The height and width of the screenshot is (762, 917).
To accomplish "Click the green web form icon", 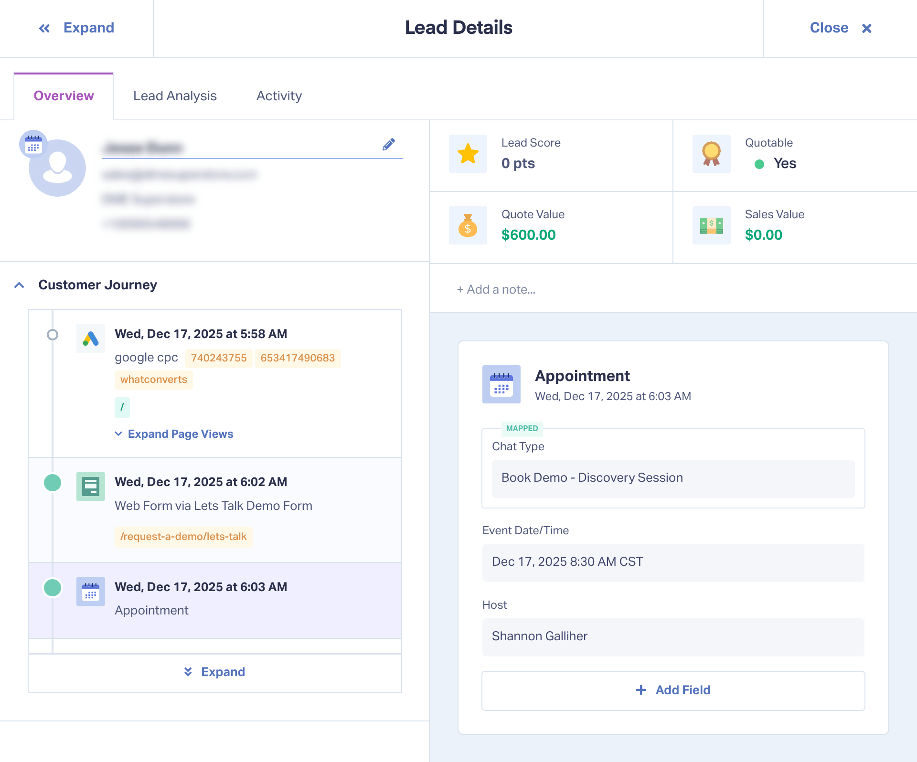I will pyautogui.click(x=91, y=487).
